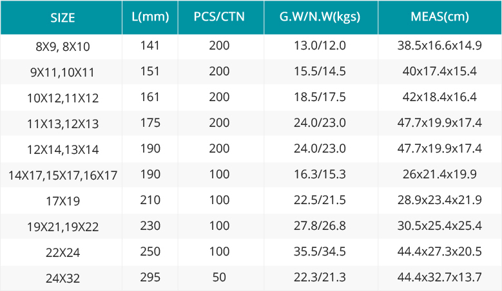
Task: Click measurement 44.4x32.7x13.7
Action: click(x=440, y=277)
